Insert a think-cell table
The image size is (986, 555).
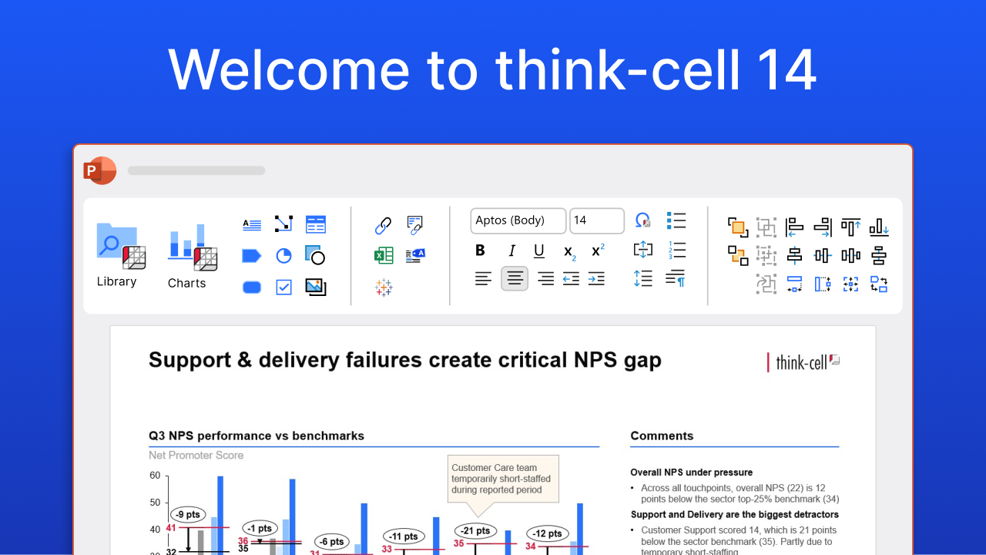click(x=316, y=224)
